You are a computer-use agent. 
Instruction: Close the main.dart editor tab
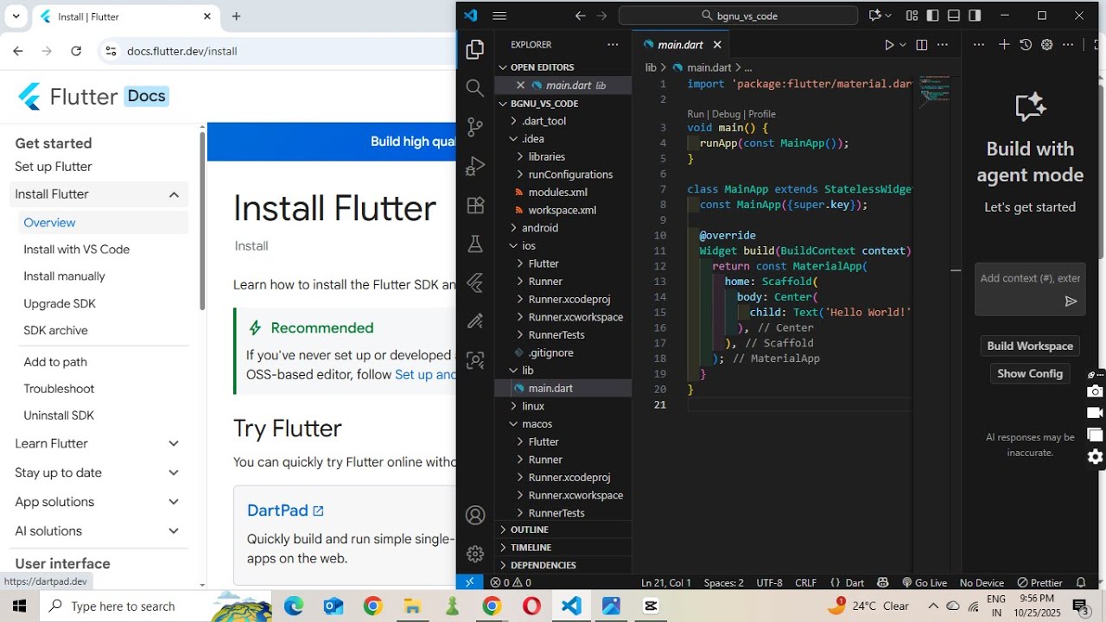(x=716, y=45)
